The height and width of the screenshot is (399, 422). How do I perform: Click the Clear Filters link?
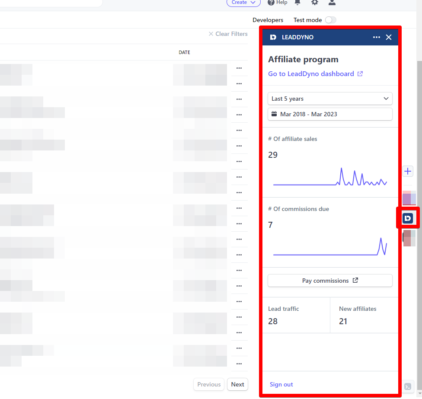pyautogui.click(x=231, y=34)
